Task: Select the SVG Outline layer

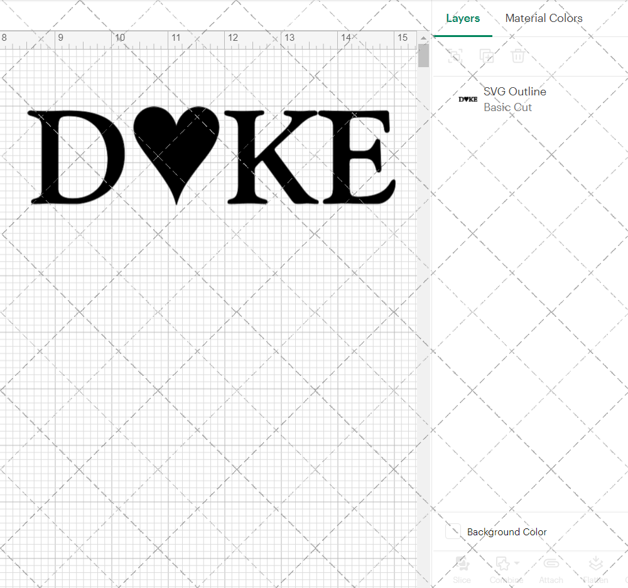Action: pyautogui.click(x=530, y=99)
